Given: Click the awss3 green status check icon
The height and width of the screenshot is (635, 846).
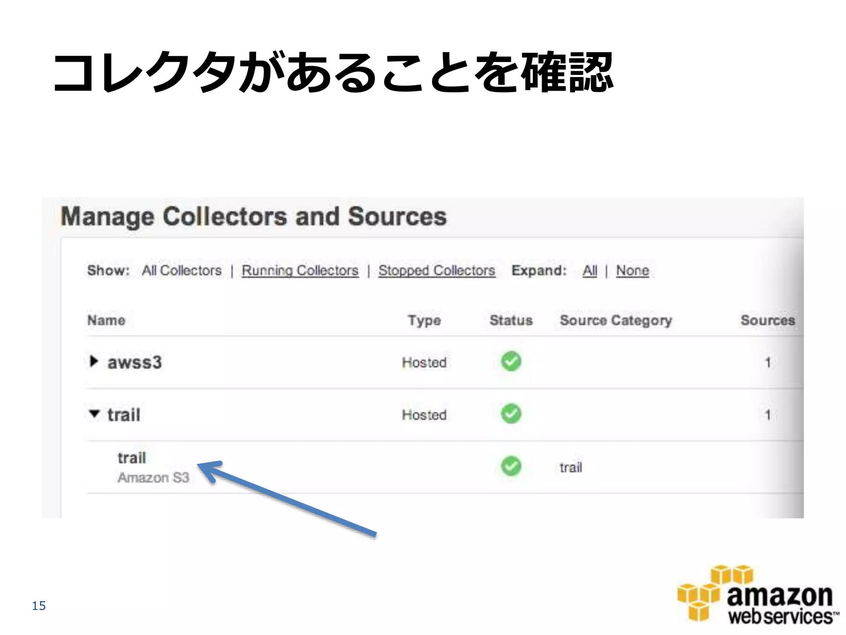Looking at the screenshot, I should [511, 361].
